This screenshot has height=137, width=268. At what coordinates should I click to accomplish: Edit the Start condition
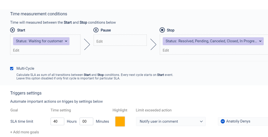[x=16, y=50]
